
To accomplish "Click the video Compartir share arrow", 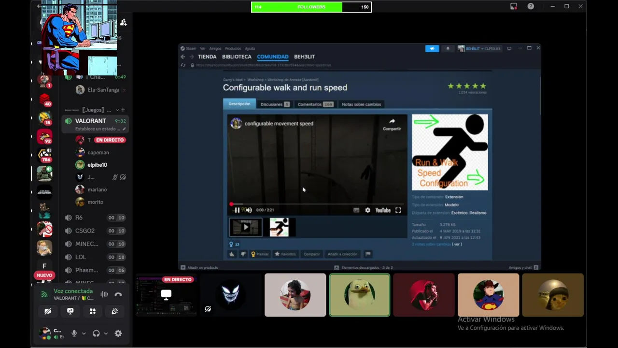I will click(392, 124).
